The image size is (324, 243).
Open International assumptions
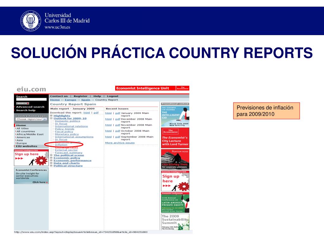[x=74, y=137]
